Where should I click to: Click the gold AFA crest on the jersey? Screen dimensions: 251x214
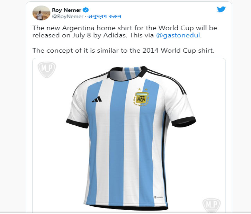click(x=141, y=99)
